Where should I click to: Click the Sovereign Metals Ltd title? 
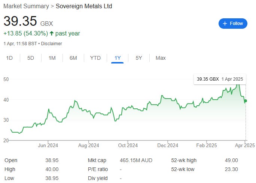[84, 6]
